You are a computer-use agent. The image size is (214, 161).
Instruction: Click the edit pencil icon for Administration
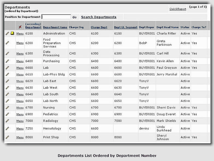(x=7, y=33)
